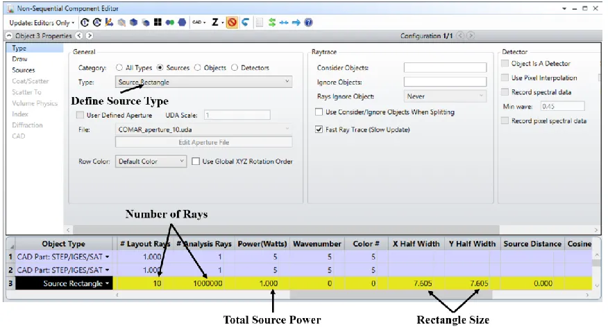The height and width of the screenshot is (334, 608).
Task: Toggle the highlighted red prohibit icon
Action: 232,22
